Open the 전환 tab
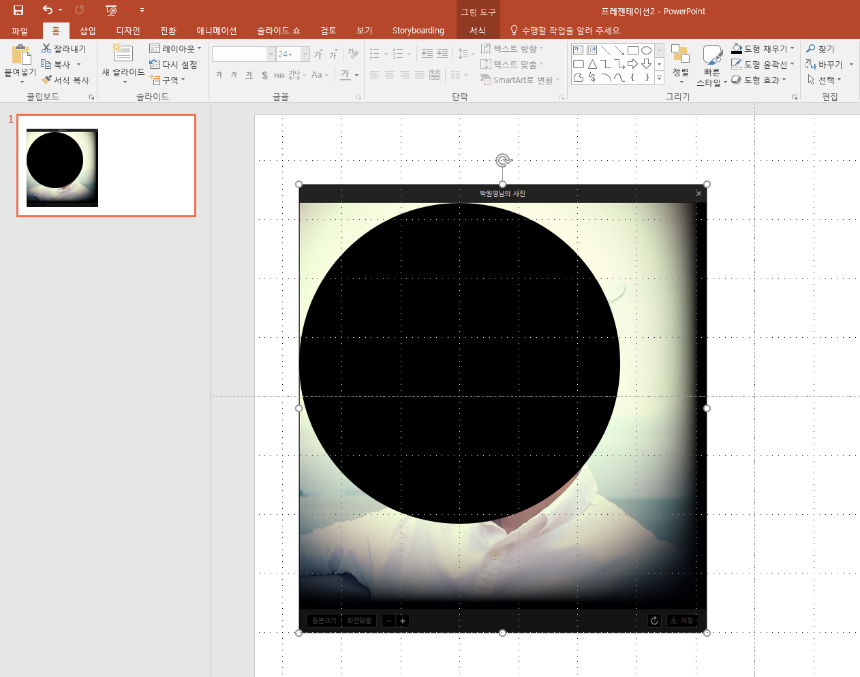The height and width of the screenshot is (677, 860). coord(168,31)
